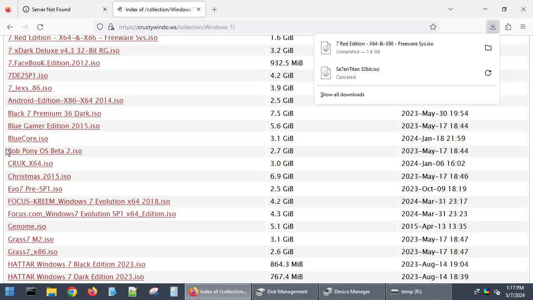Switch to the Server Not Found tab
The height and width of the screenshot is (300, 533).
click(x=65, y=9)
